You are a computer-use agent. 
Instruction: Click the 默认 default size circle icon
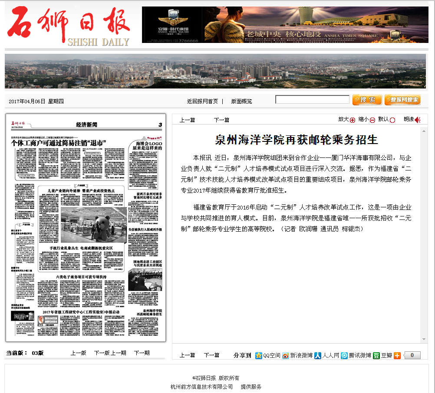(392, 120)
